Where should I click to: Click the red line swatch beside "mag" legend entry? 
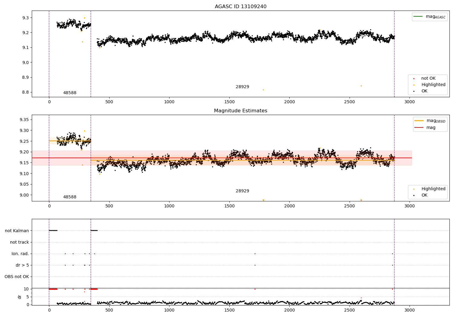point(419,128)
